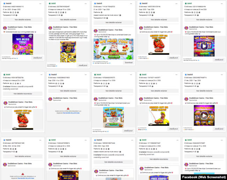Click DoubleDown Casino page name on fisherman ad
227x180 pixels.
pyautogui.click(x=156, y=98)
